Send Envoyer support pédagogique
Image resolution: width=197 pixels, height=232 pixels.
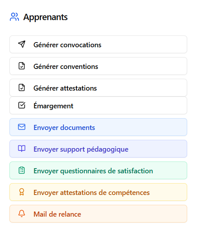pyautogui.click(x=98, y=148)
